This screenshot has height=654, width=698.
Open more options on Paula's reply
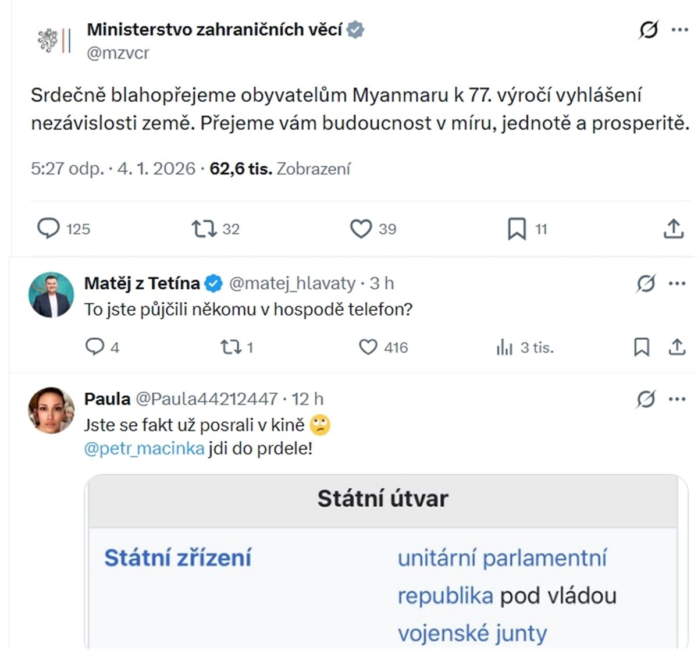click(x=677, y=399)
